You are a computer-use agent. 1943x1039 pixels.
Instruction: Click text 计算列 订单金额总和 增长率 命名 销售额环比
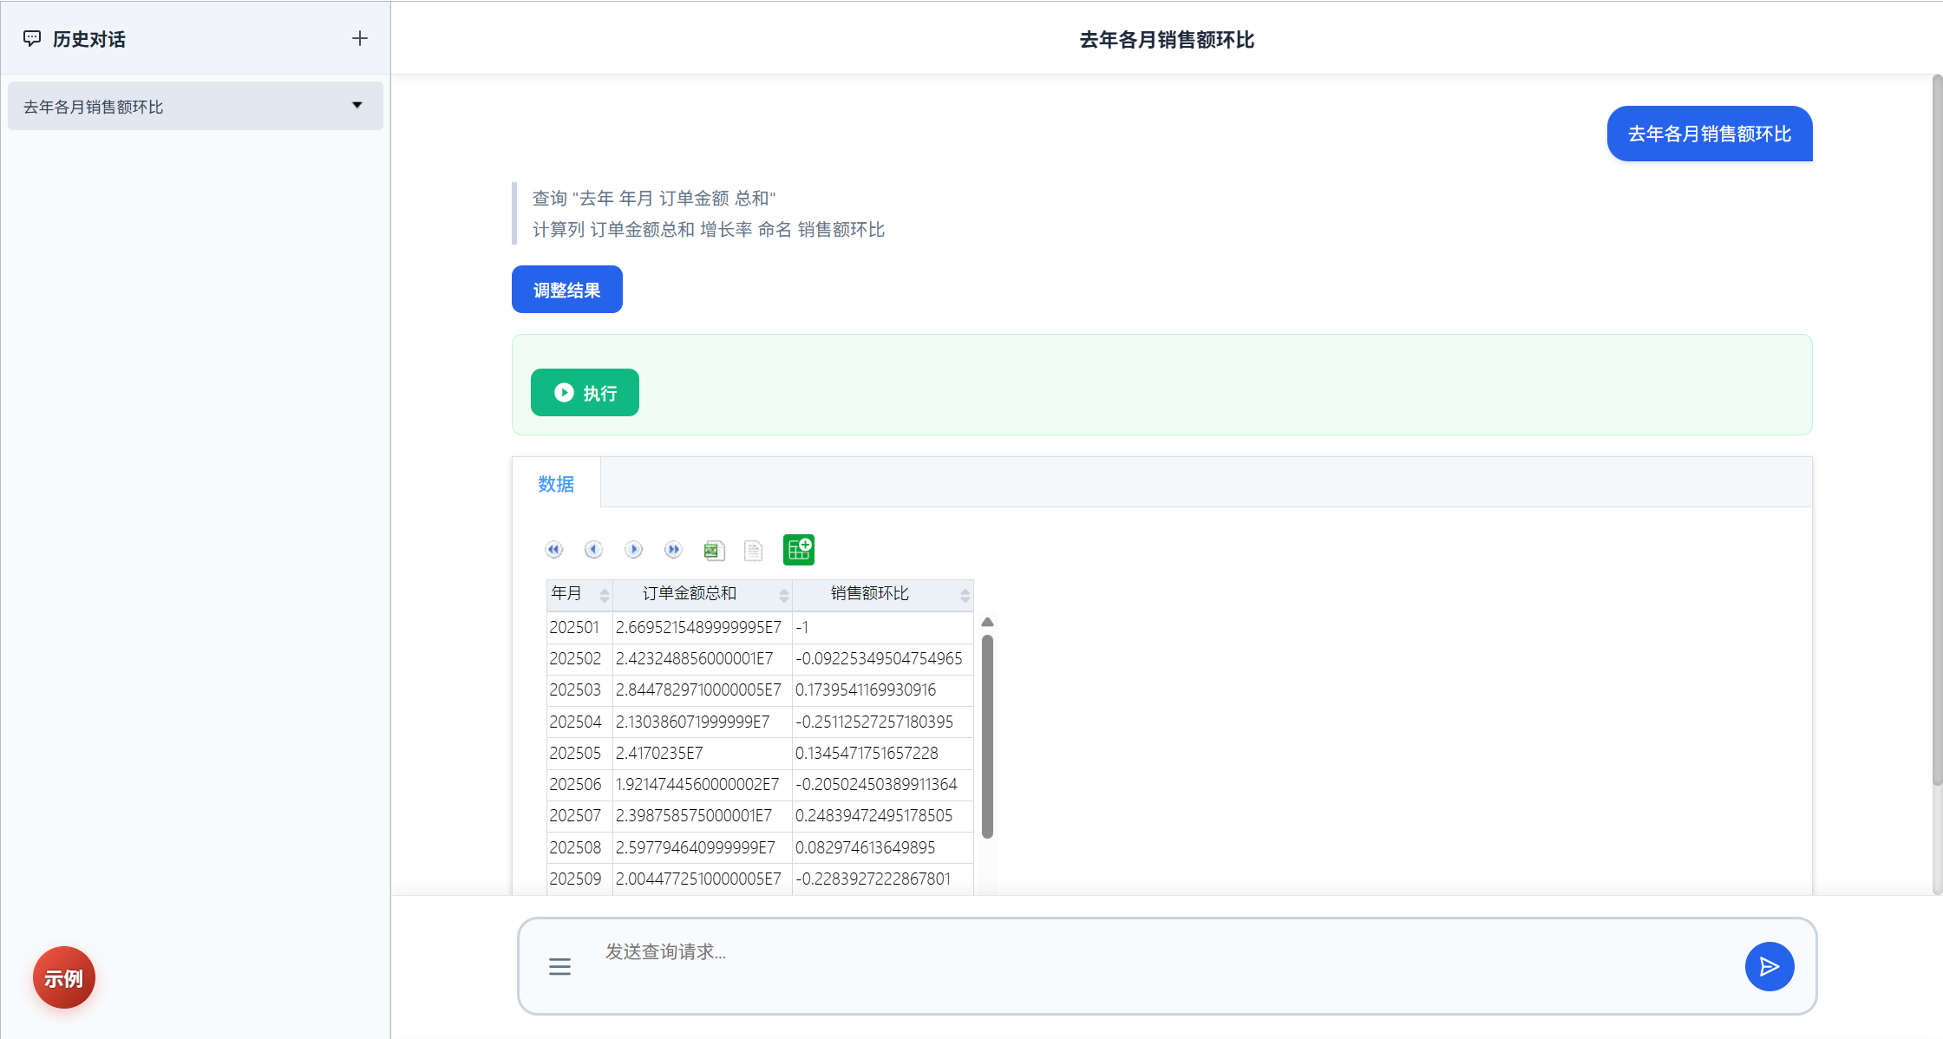click(x=709, y=229)
